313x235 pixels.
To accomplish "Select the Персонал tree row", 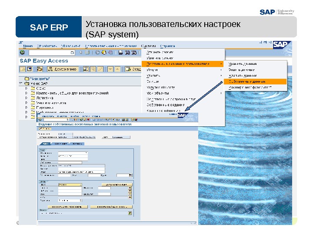I will [x=45, y=107].
